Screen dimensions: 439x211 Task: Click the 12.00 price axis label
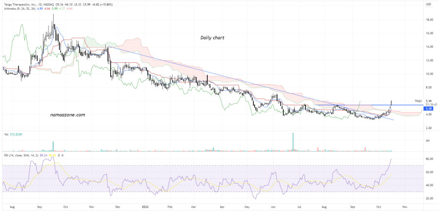[430, 60]
